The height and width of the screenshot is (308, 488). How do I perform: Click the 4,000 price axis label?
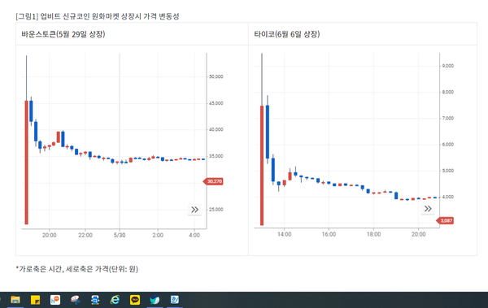448,197
